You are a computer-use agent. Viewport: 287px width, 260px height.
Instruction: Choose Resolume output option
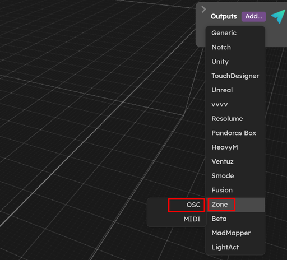pos(235,119)
